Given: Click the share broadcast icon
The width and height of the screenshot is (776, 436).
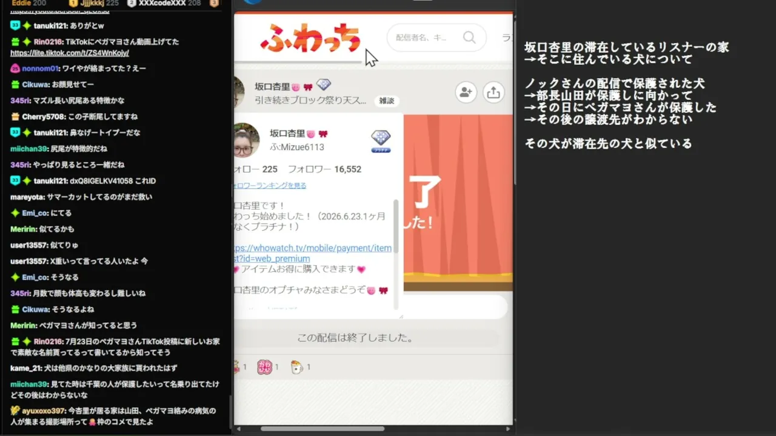Looking at the screenshot, I should click(493, 92).
